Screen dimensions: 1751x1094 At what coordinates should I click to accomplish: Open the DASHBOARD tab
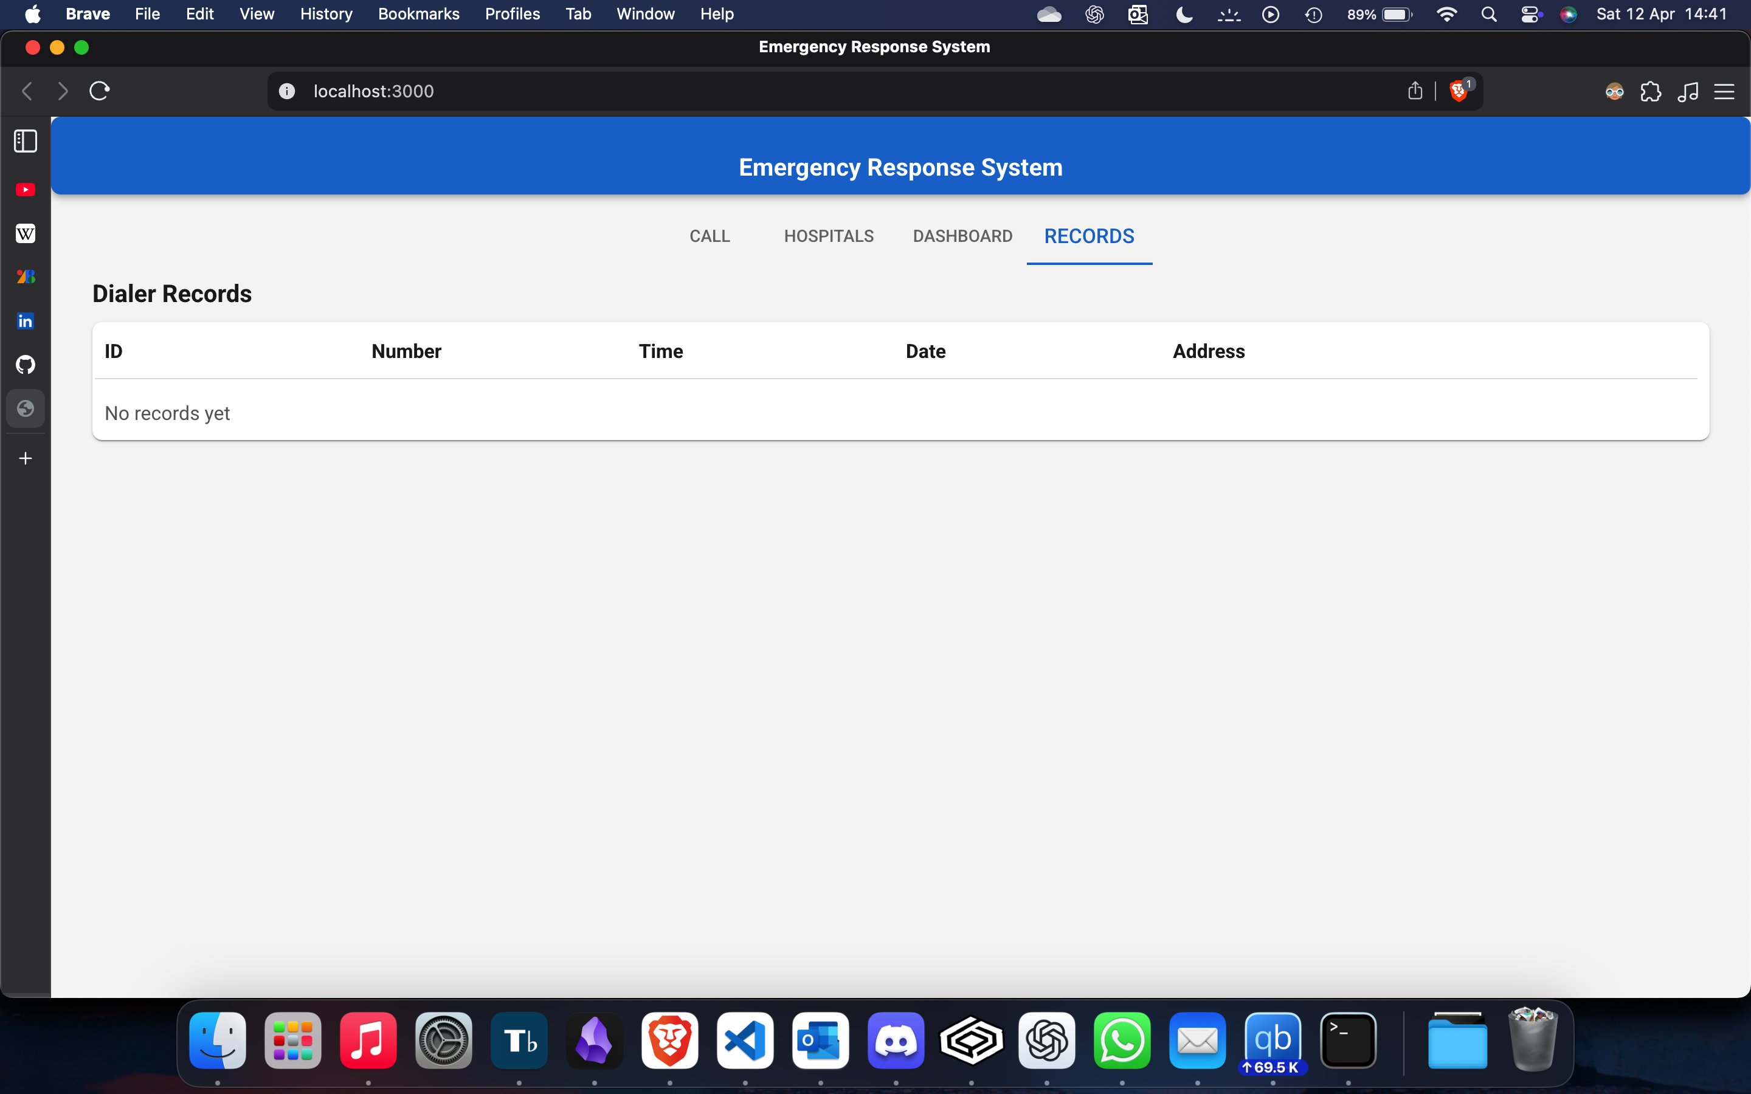pos(962,236)
